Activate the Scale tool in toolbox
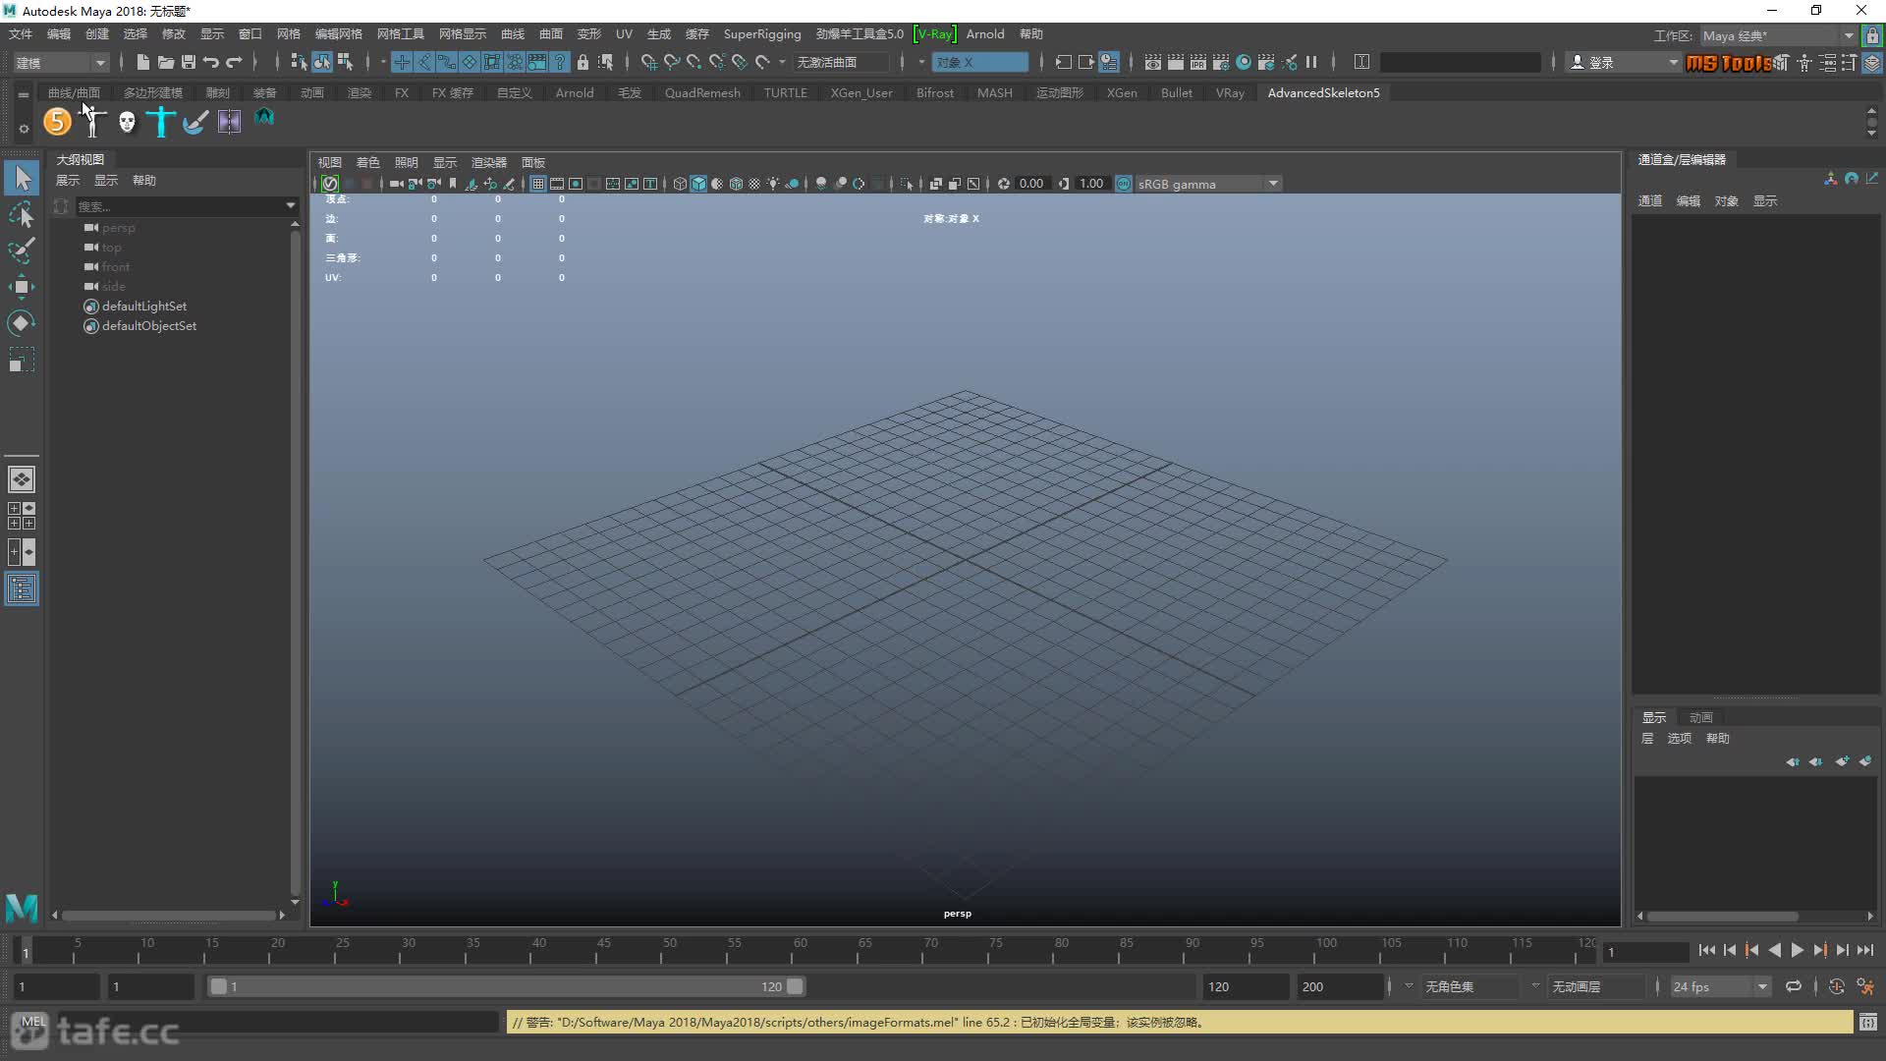 22,360
